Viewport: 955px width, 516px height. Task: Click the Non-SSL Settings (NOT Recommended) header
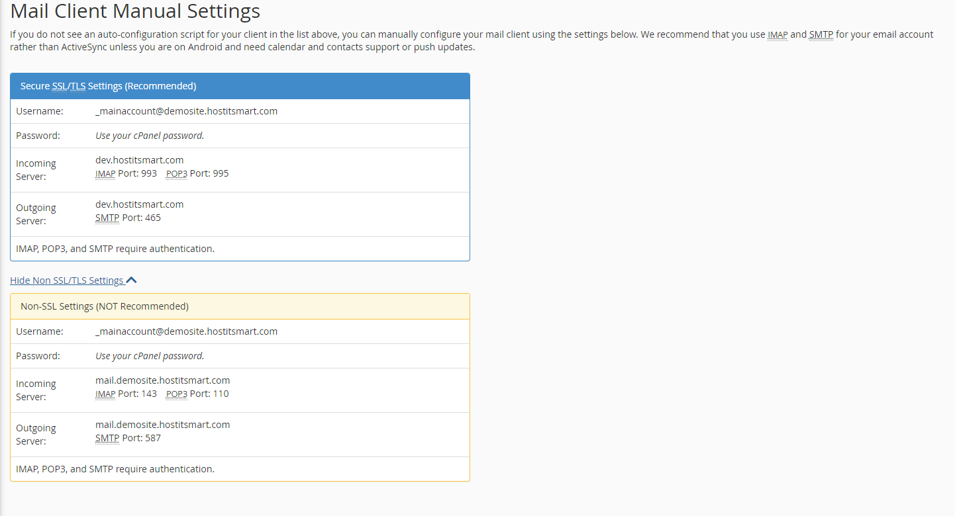click(x=240, y=306)
